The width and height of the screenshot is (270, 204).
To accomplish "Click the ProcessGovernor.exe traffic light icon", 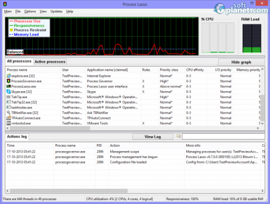I will [x=9, y=81].
